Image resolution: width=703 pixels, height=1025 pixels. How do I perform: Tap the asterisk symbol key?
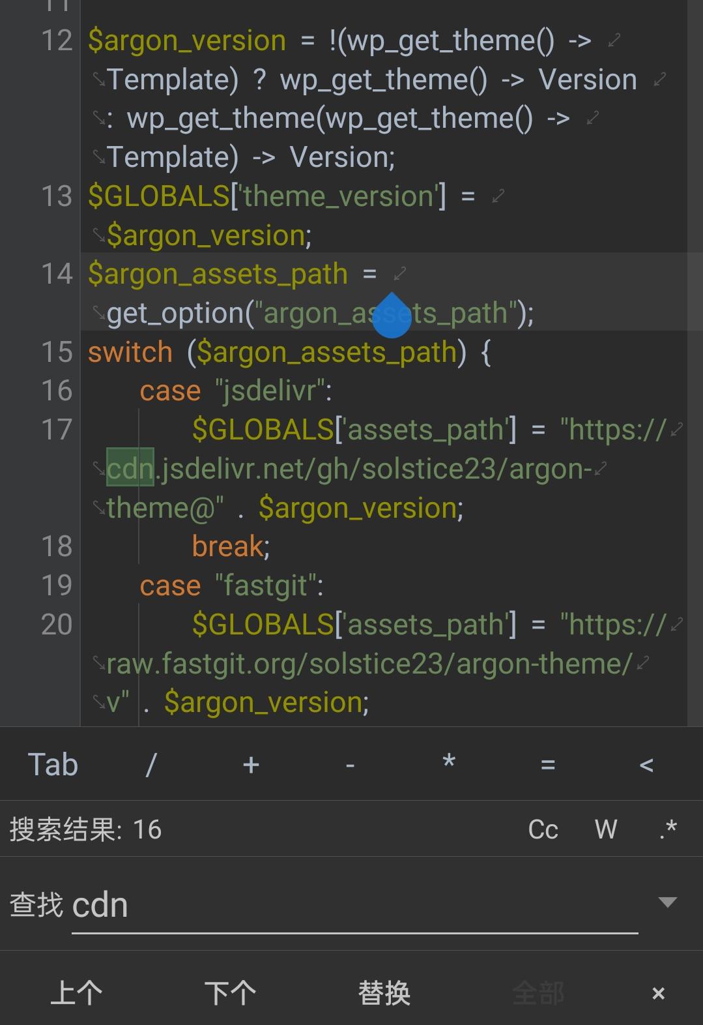pos(449,763)
